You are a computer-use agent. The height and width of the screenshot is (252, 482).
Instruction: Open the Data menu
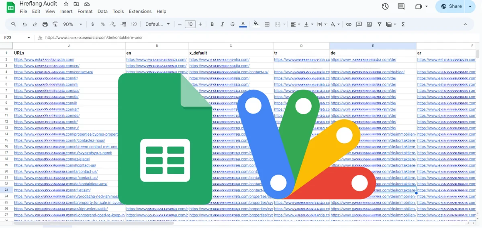(x=102, y=11)
